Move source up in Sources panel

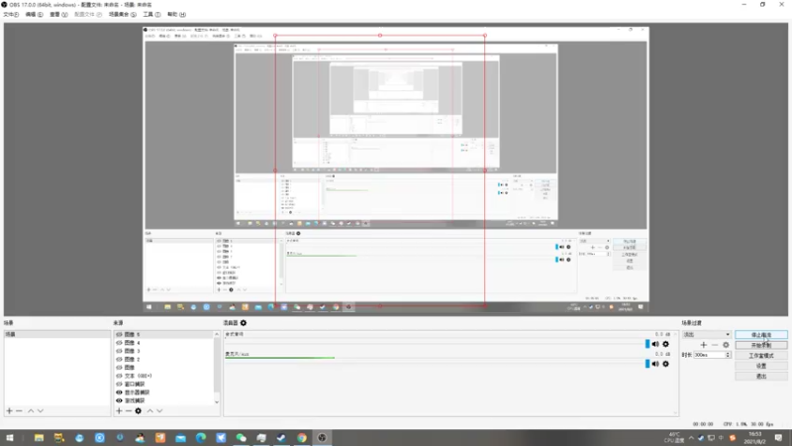pyautogui.click(x=150, y=411)
